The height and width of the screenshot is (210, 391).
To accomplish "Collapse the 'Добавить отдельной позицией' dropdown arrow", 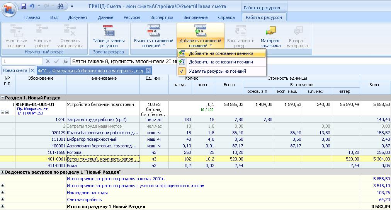I will pos(211,46).
